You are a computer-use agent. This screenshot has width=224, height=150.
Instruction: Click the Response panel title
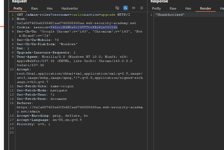pyautogui.click(x=159, y=2)
